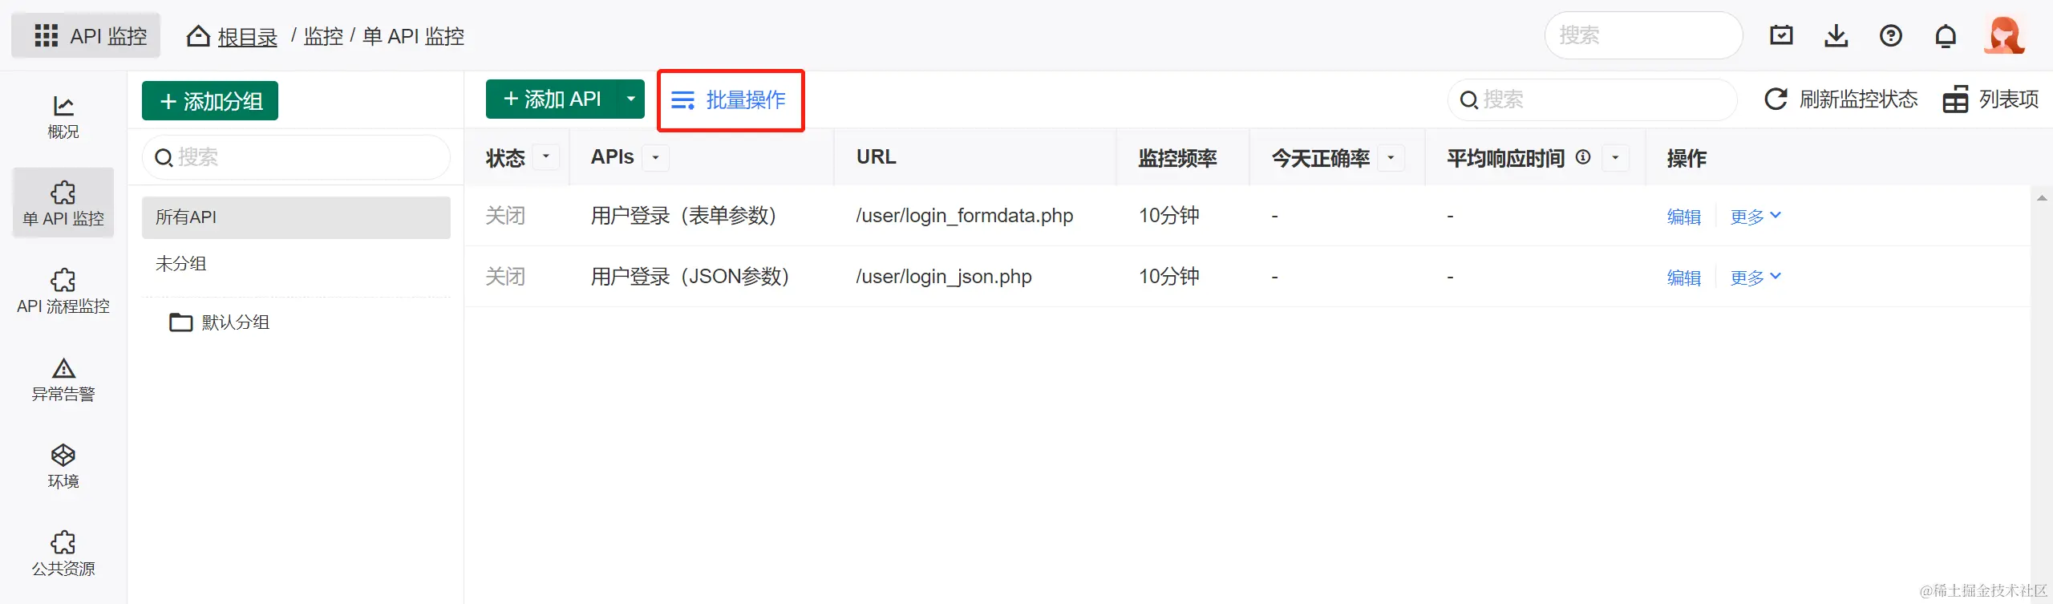Image resolution: width=2053 pixels, height=604 pixels.
Task: Click 编辑 for 用户登录（JSON参数）
Action: point(1684,278)
